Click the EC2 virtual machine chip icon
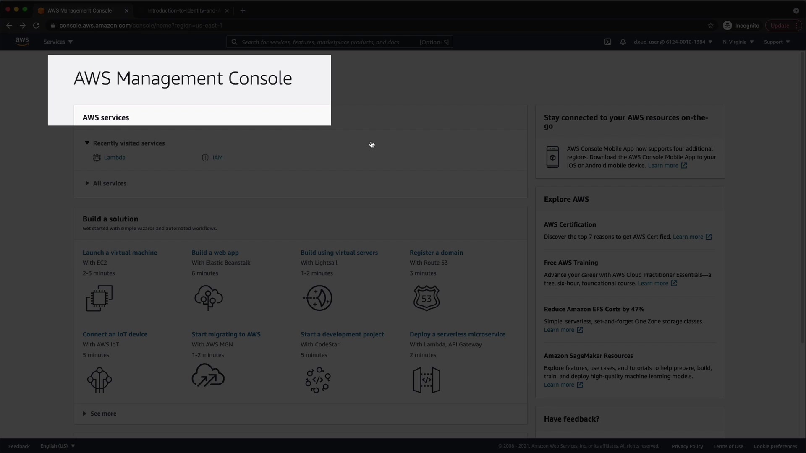This screenshot has width=806, height=453. [x=99, y=298]
